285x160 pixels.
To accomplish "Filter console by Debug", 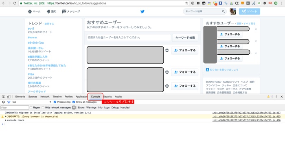I will click(115, 107).
